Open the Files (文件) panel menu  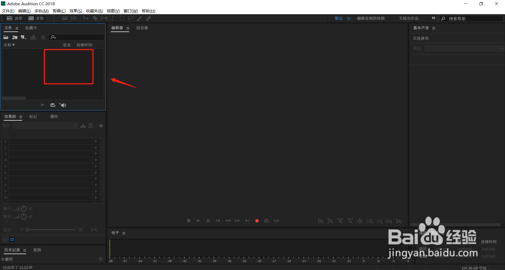(x=17, y=28)
